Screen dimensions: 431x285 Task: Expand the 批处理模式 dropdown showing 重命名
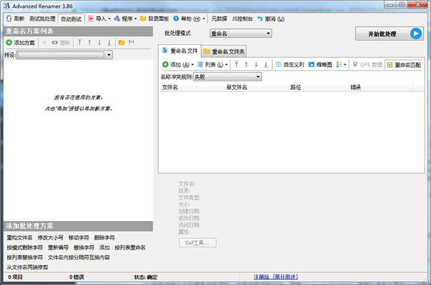pos(241,34)
